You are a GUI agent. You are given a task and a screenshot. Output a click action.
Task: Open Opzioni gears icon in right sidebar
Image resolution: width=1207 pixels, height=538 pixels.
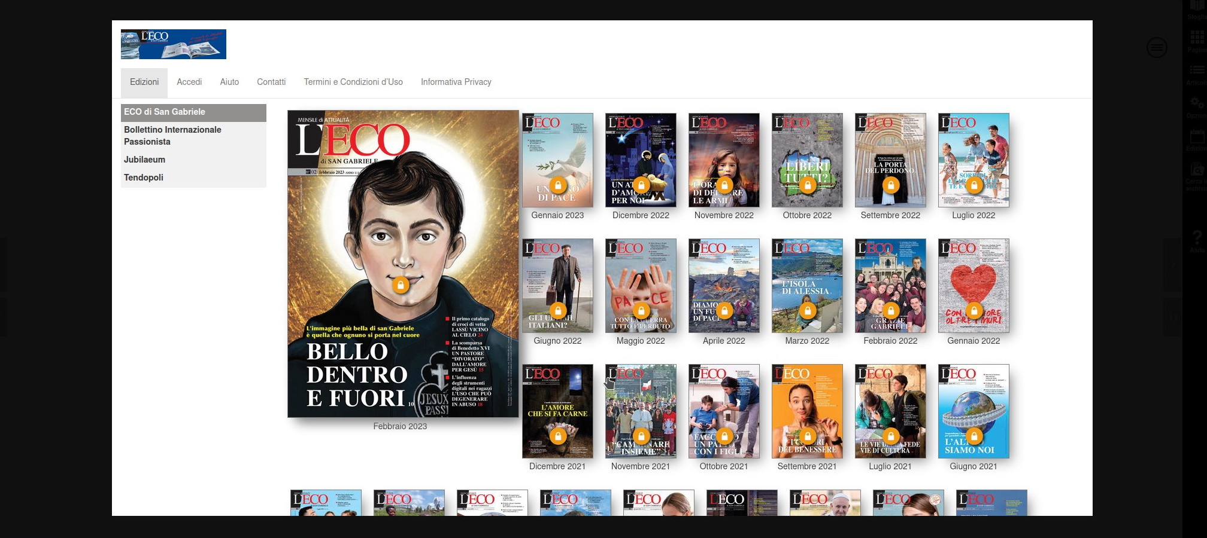pos(1197,103)
